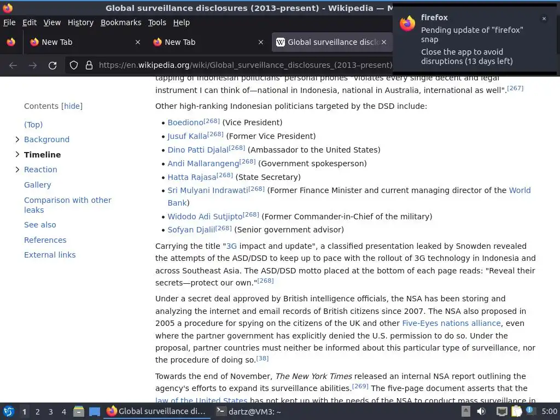This screenshot has width=560, height=420.
Task: Open the Sofyan Djalil link
Action: click(191, 230)
